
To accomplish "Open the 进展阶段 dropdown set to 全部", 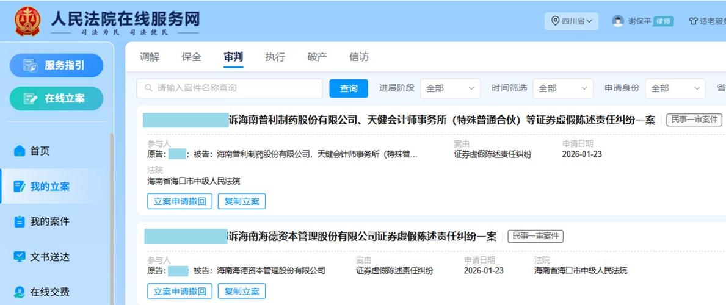I will click(450, 88).
